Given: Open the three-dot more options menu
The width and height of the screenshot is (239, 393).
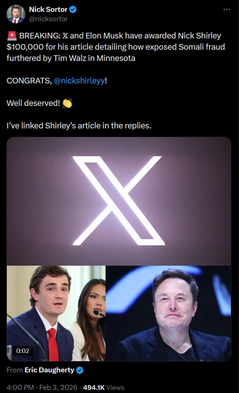Looking at the screenshot, I should (227, 10).
